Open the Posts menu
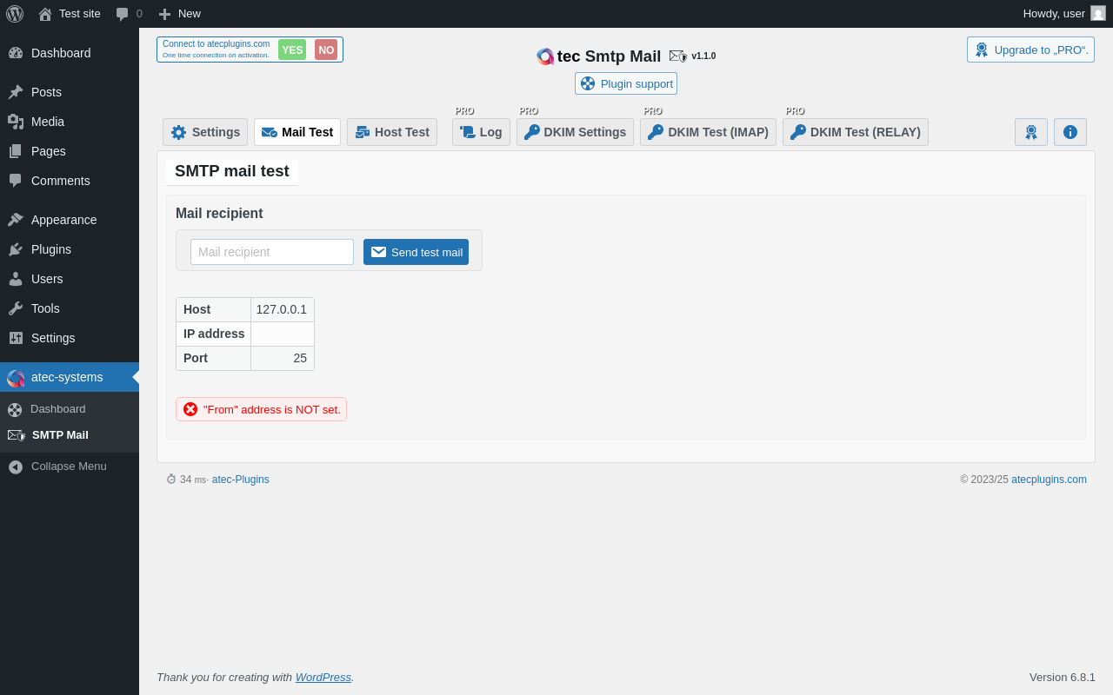Image resolution: width=1113 pixels, height=695 pixels. (70, 92)
